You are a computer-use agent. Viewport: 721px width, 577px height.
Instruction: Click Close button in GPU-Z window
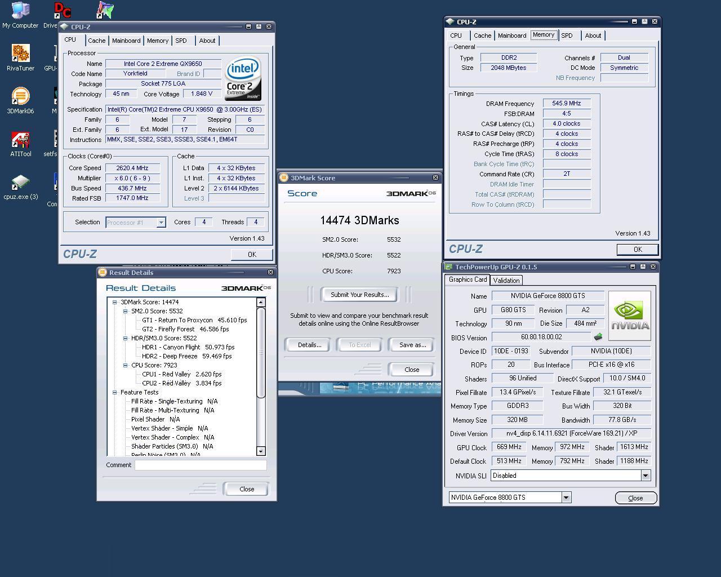click(635, 498)
